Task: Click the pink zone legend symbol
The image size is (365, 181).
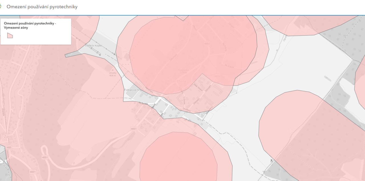Action: tap(10, 35)
